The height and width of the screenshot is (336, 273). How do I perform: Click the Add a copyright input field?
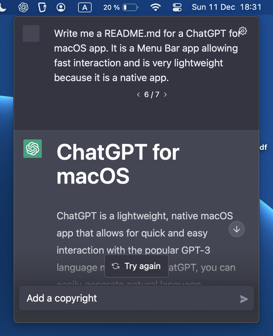92,298
